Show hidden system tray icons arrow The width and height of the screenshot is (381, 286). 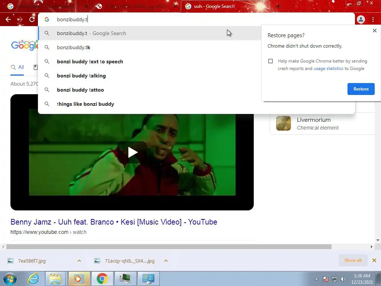(316, 279)
